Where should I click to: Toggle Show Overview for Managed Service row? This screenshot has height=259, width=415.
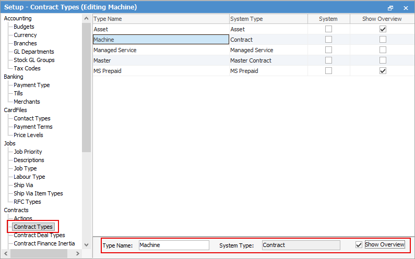click(x=383, y=50)
